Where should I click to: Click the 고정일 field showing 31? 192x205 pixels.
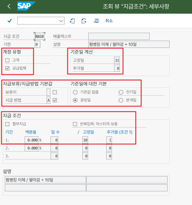tap(117, 60)
